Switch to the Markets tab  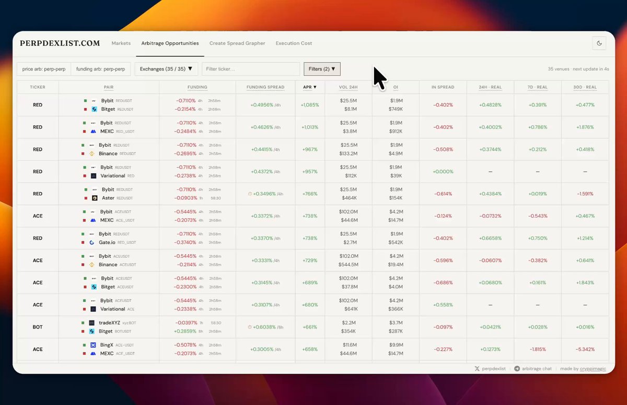tap(121, 43)
